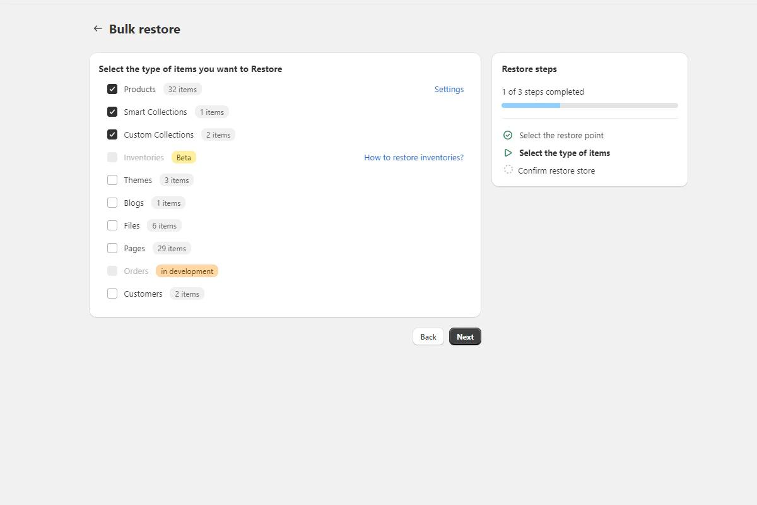Click the spinner icon beside Confirm restore store
The image size is (757, 505).
click(508, 170)
